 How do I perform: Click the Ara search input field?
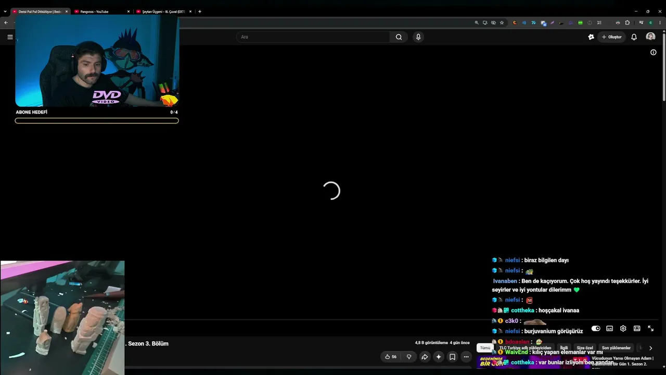click(x=314, y=37)
